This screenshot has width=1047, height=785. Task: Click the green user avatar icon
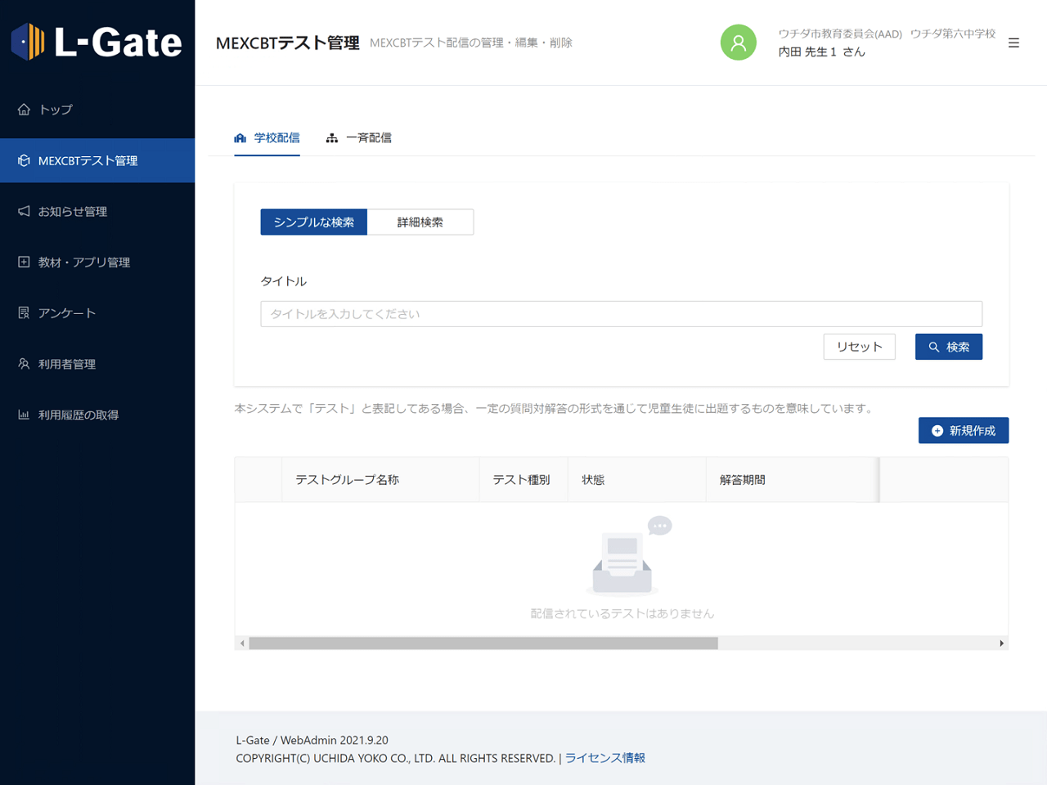pyautogui.click(x=738, y=43)
